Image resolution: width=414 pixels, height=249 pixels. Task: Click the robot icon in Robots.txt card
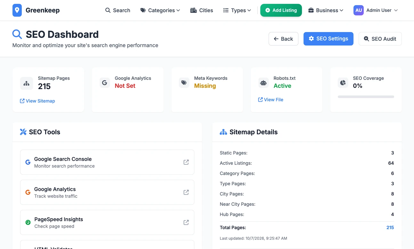[264, 83]
